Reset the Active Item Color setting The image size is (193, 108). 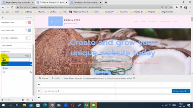click(26, 22)
